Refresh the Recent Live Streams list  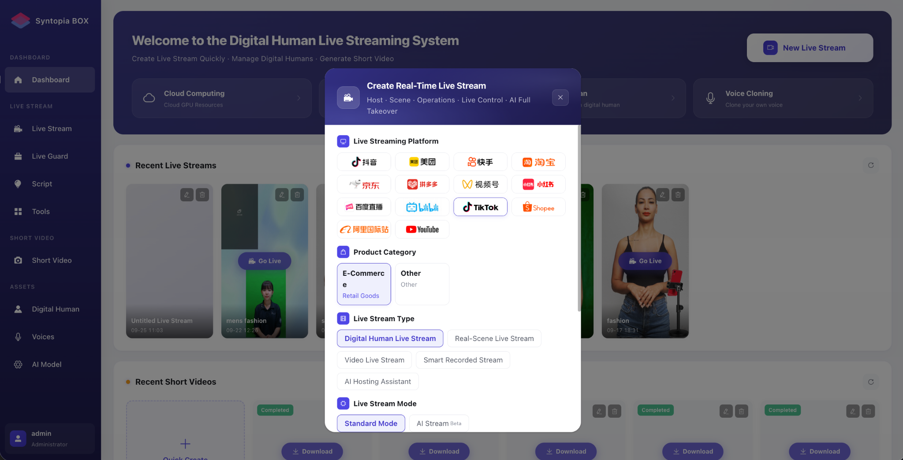point(871,165)
